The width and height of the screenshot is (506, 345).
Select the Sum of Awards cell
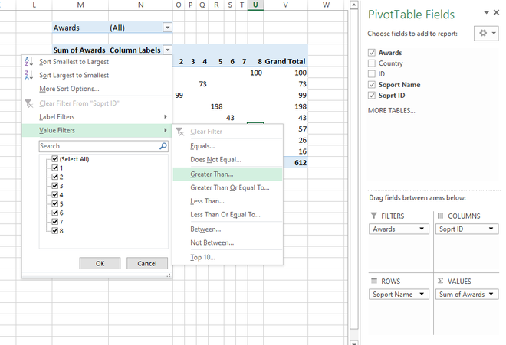tap(80, 50)
